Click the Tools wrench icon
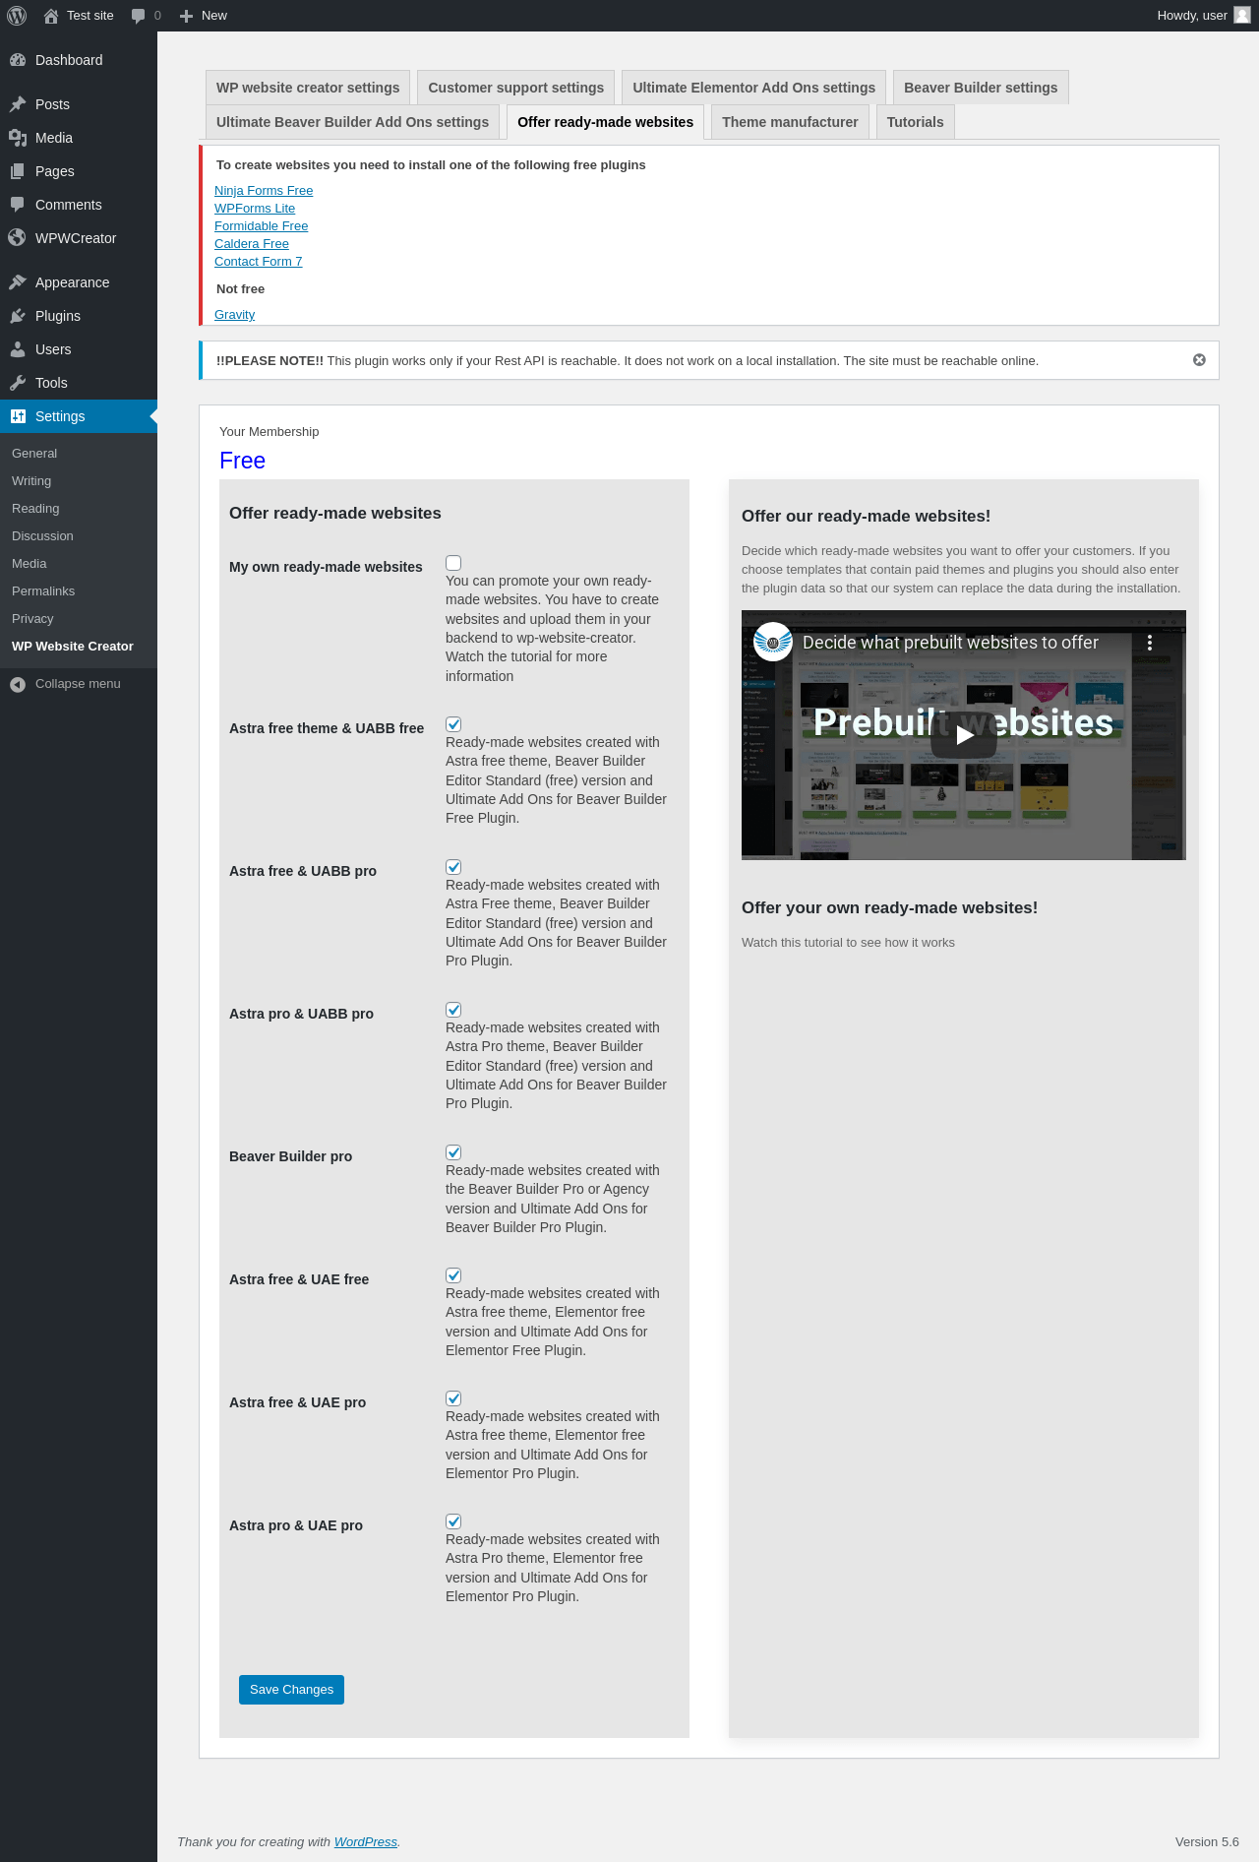This screenshot has height=1862, width=1259. click(18, 383)
